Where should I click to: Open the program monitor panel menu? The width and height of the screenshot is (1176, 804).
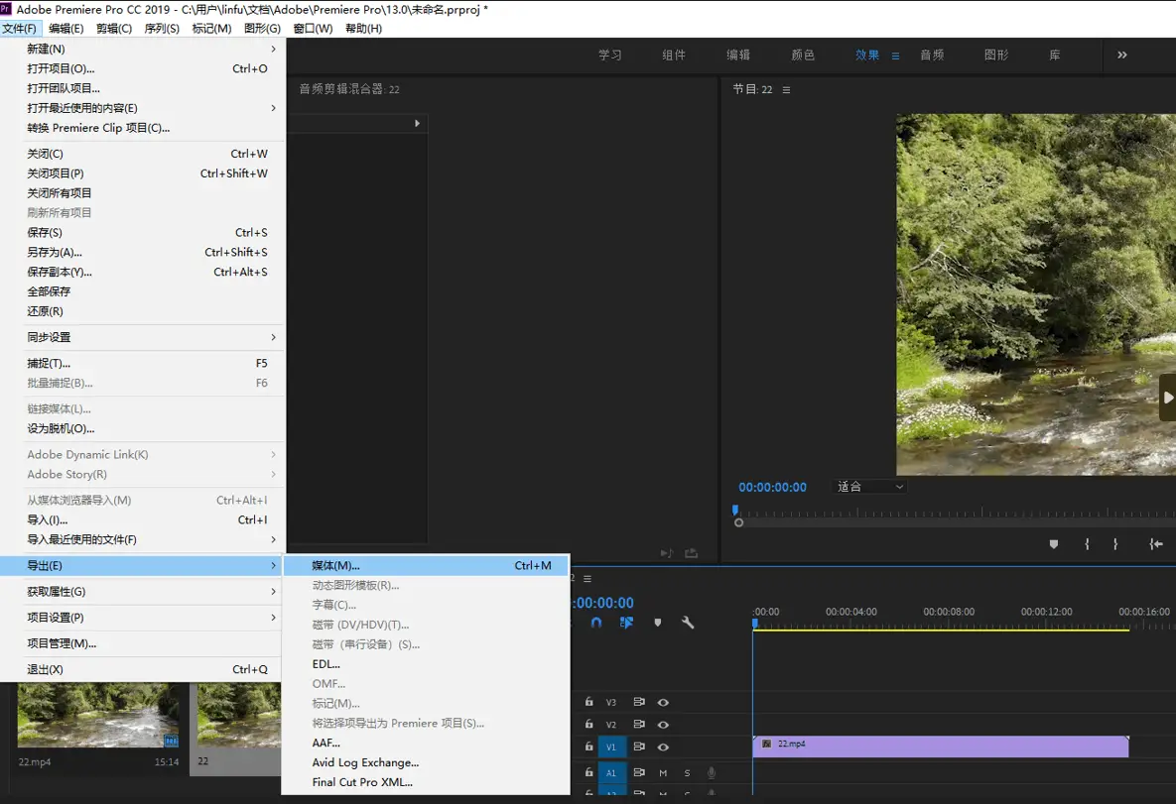pos(786,89)
